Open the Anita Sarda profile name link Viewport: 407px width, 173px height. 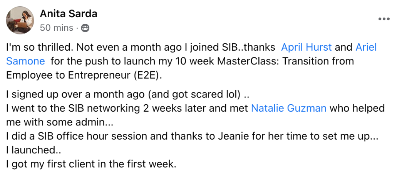69,14
